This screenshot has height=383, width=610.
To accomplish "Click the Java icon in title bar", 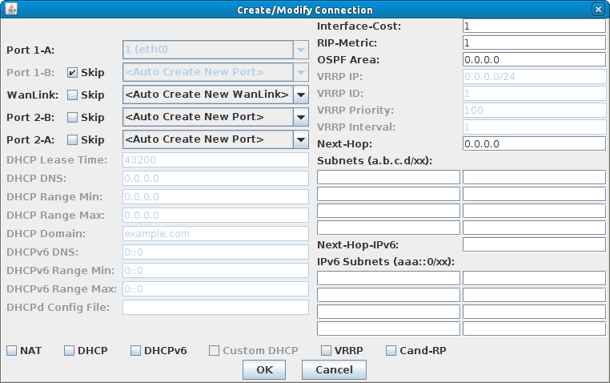I will click(x=11, y=9).
